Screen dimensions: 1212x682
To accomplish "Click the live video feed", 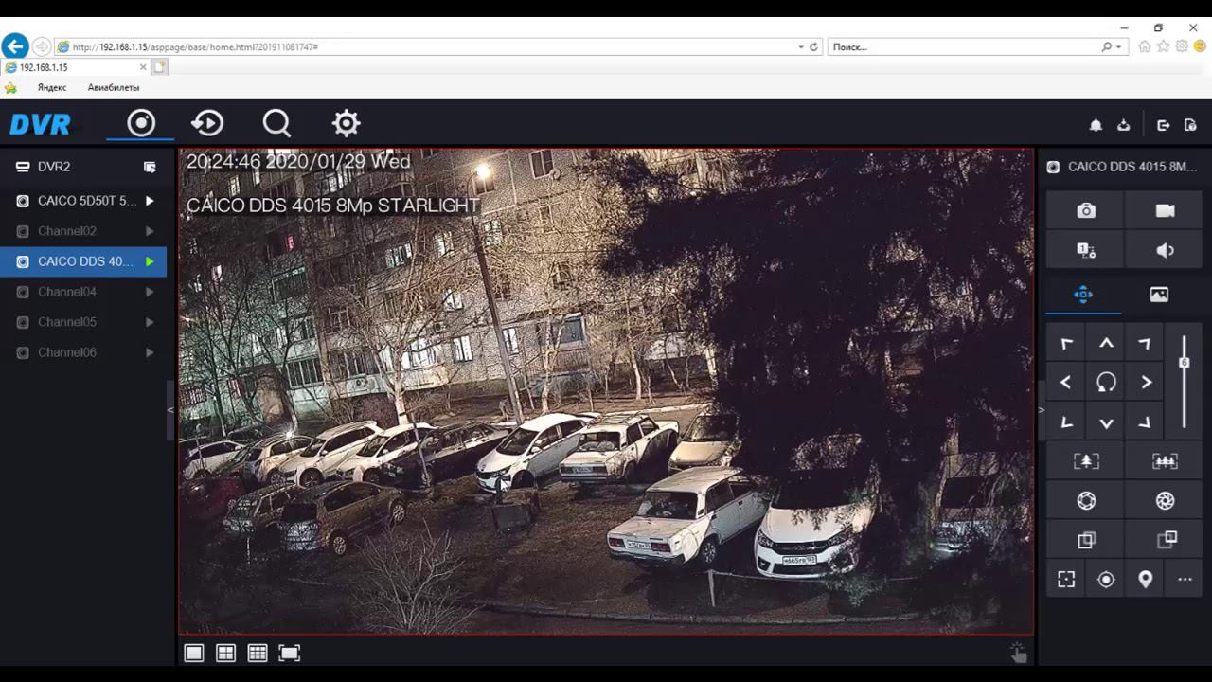I will (x=606, y=391).
